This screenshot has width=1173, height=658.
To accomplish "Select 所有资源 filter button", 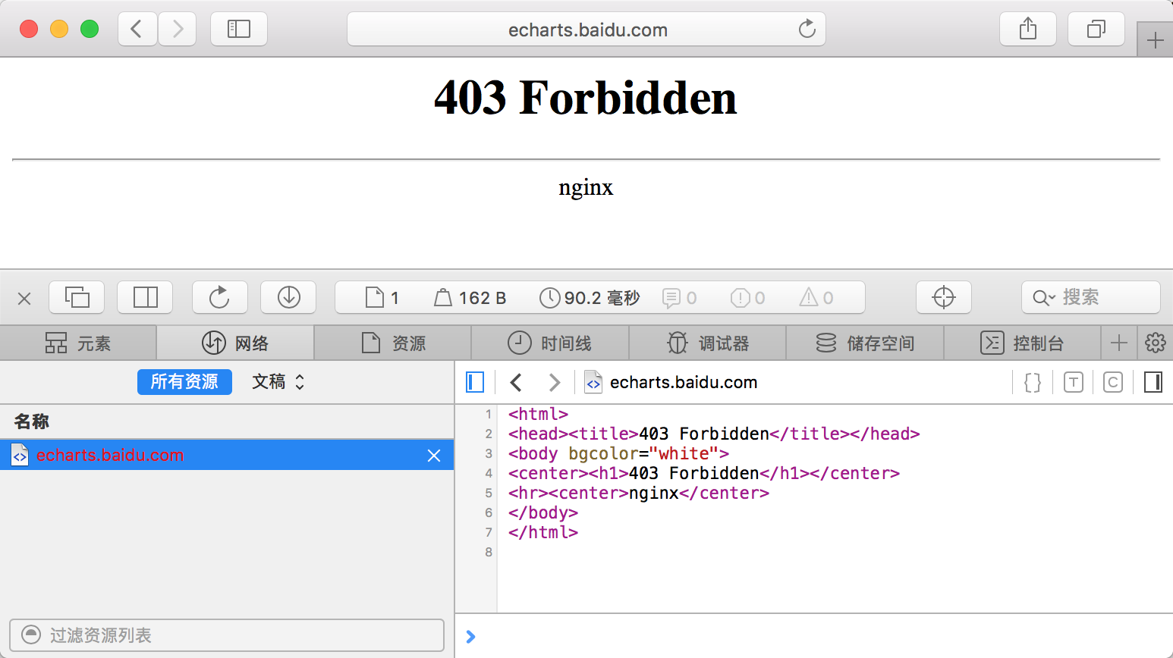I will [x=184, y=381].
